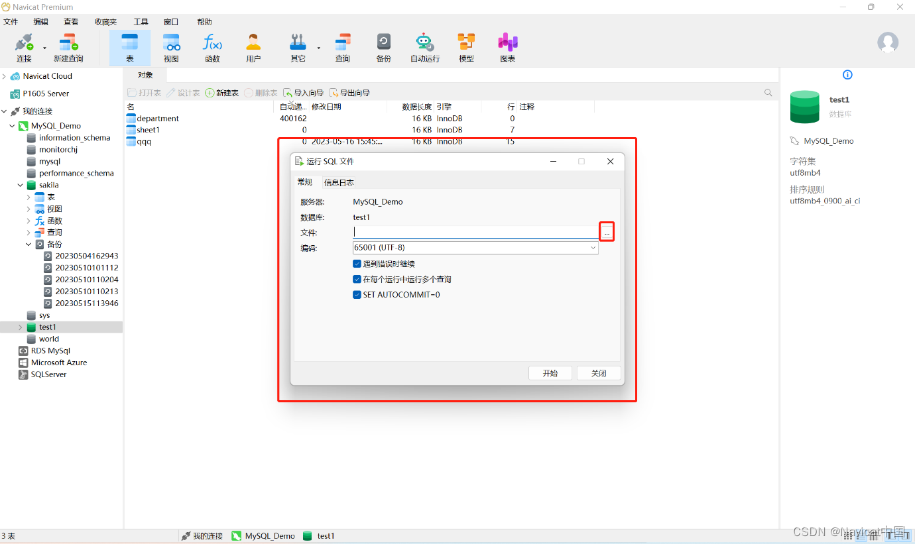Expand the sakila Views node
This screenshot has width=915, height=544.
point(29,209)
